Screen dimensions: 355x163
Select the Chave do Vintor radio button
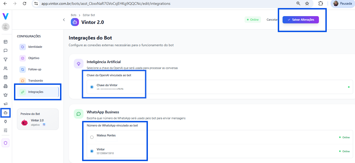(92, 87)
